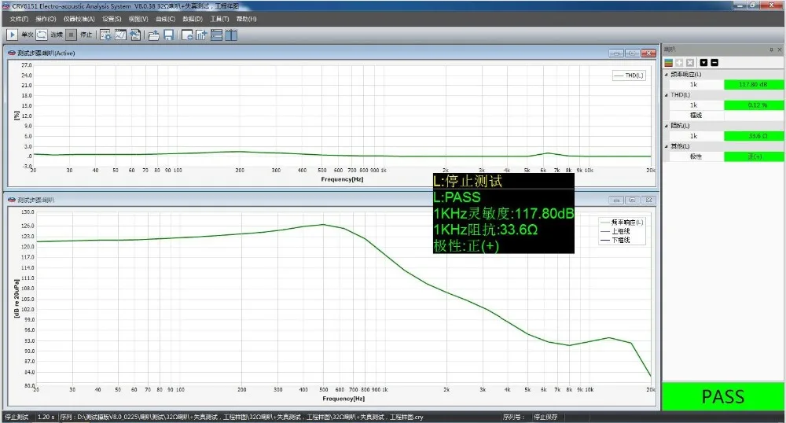786x423 pixels.
Task: Click the grey X icon in results panel
Action: [x=690, y=63]
